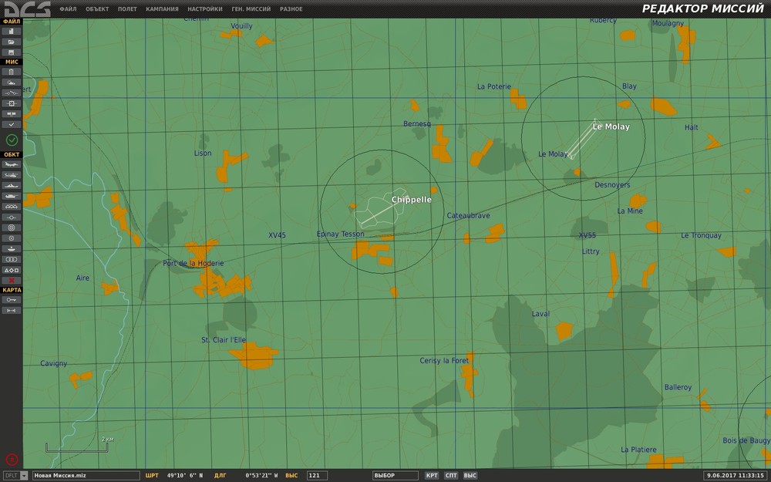Click the mission file name field

click(86, 476)
